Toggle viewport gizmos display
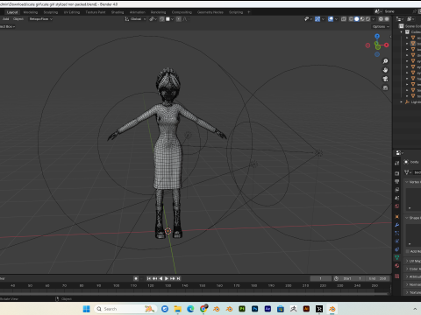The width and height of the screenshot is (421, 315). tap(318, 19)
